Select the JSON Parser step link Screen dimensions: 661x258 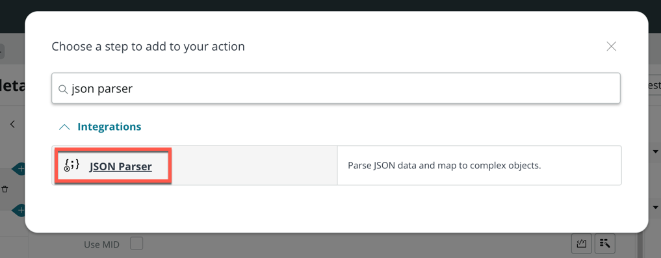120,166
